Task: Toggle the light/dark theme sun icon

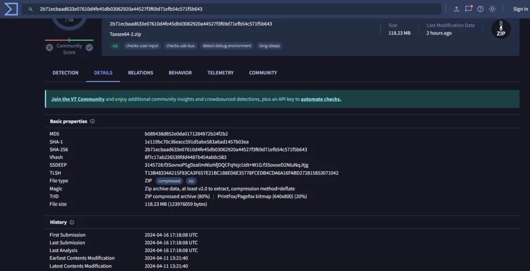Action: (x=492, y=9)
